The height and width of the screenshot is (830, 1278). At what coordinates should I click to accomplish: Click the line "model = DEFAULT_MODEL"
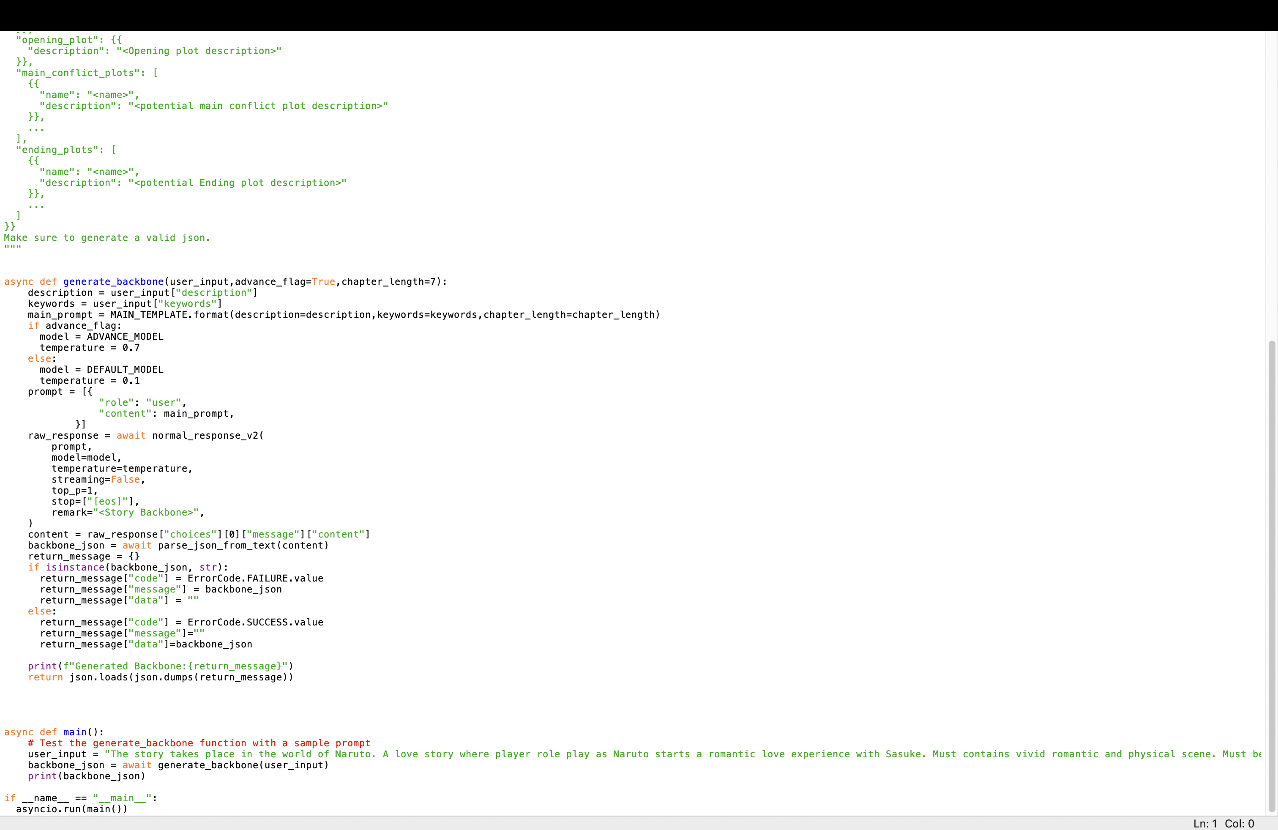pyautogui.click(x=101, y=369)
